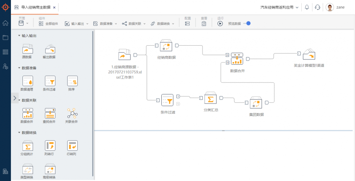Viewport: 355px width, 181px height.
Task: Pick the 排序 sort component
Action: point(72,81)
